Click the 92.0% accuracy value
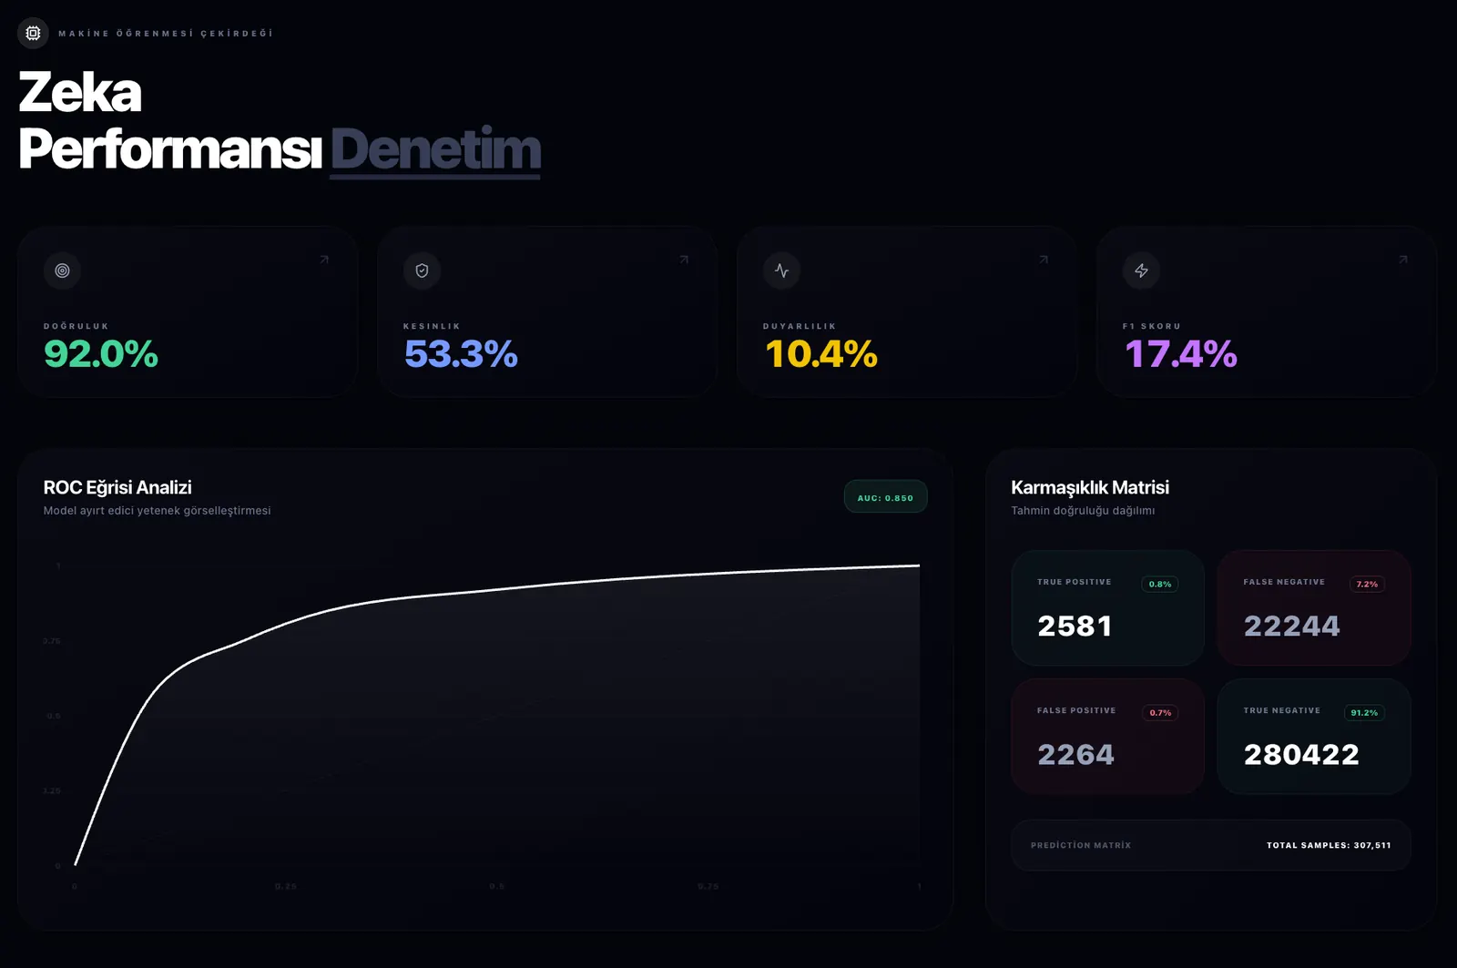Image resolution: width=1457 pixels, height=968 pixels. tap(101, 354)
